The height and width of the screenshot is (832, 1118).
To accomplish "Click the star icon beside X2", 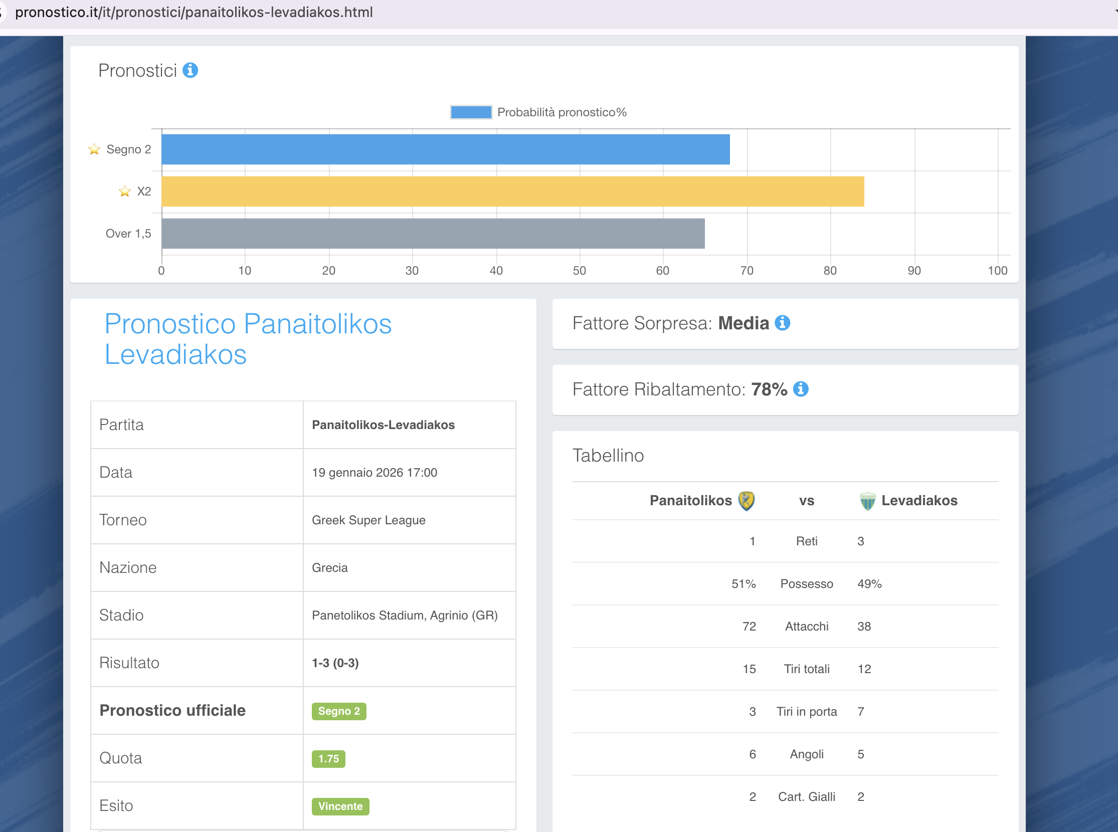I will (124, 191).
